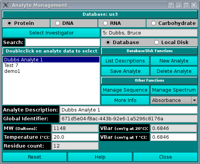This screenshot has height=164, width=200.
Task: Click Delete Analyte
Action: (174, 71)
